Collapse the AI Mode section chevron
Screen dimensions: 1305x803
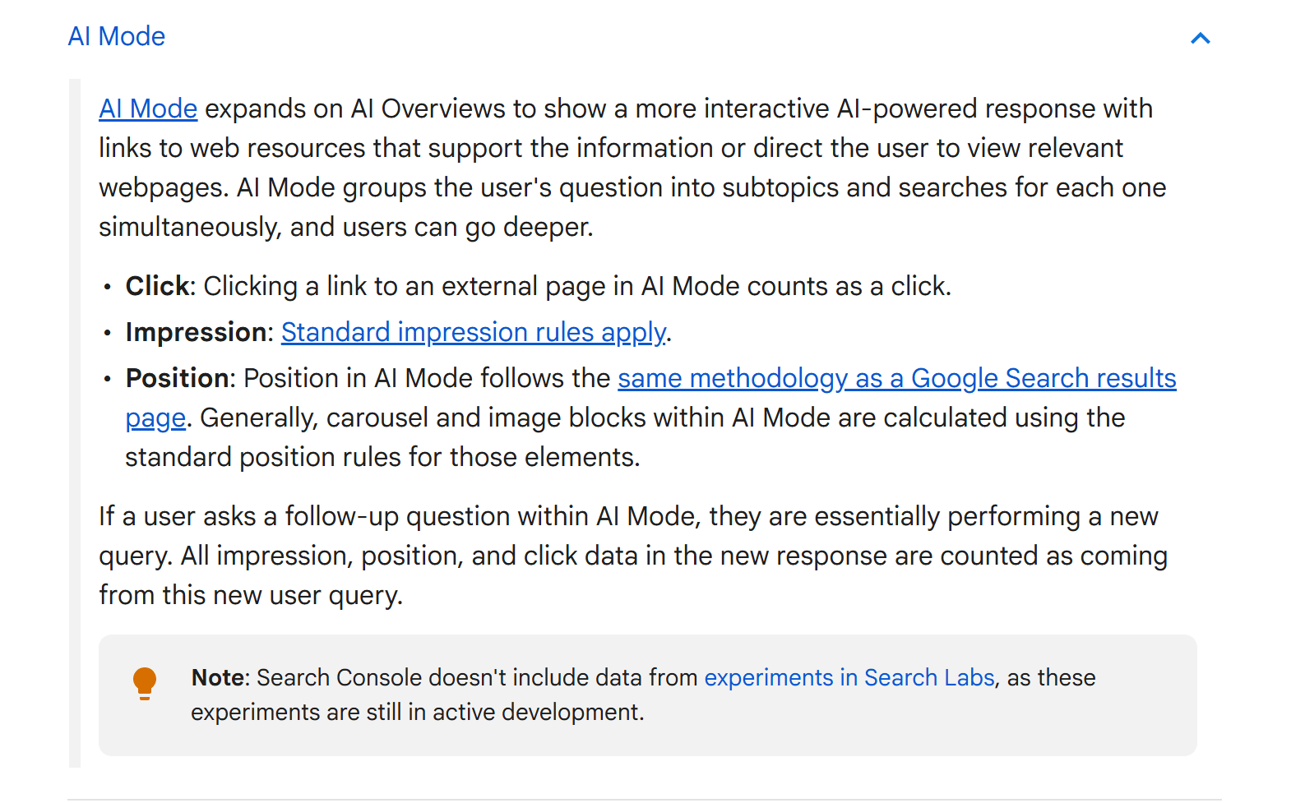coord(1201,38)
